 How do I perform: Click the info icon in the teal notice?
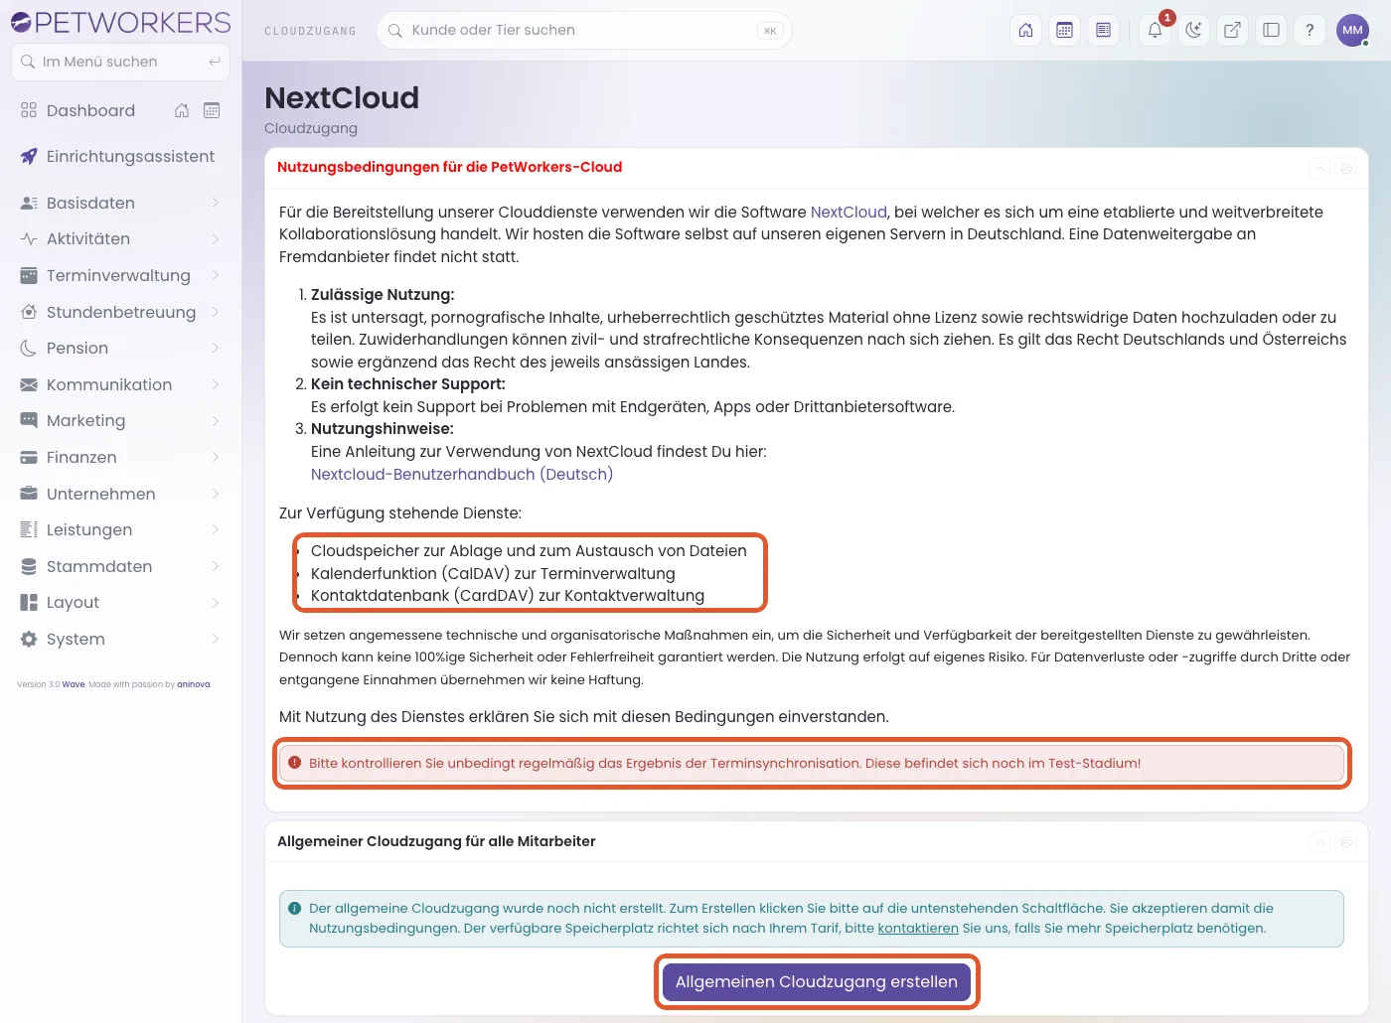point(295,908)
